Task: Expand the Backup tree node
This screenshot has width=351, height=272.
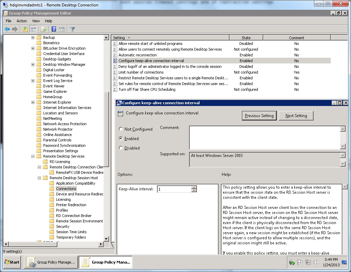Action: pos(33,37)
